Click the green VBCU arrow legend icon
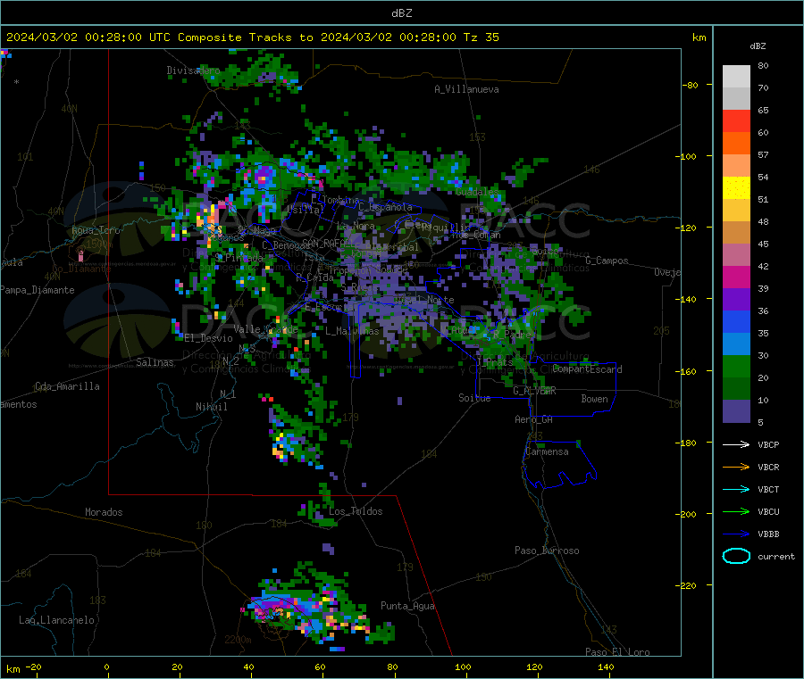Viewport: 804px width, 679px height. pos(736,511)
